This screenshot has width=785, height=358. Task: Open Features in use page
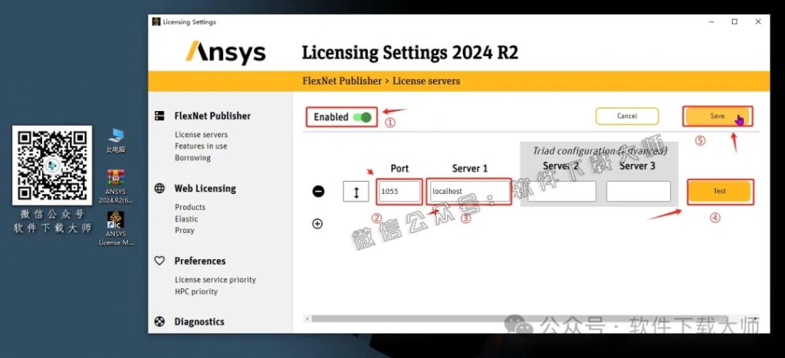[x=201, y=146]
